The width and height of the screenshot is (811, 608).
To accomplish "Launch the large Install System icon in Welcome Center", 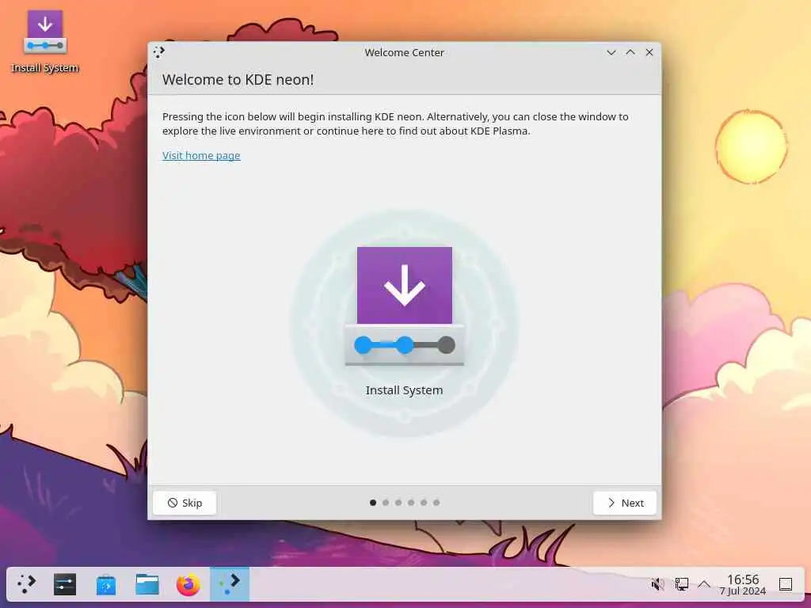I will (x=405, y=321).
